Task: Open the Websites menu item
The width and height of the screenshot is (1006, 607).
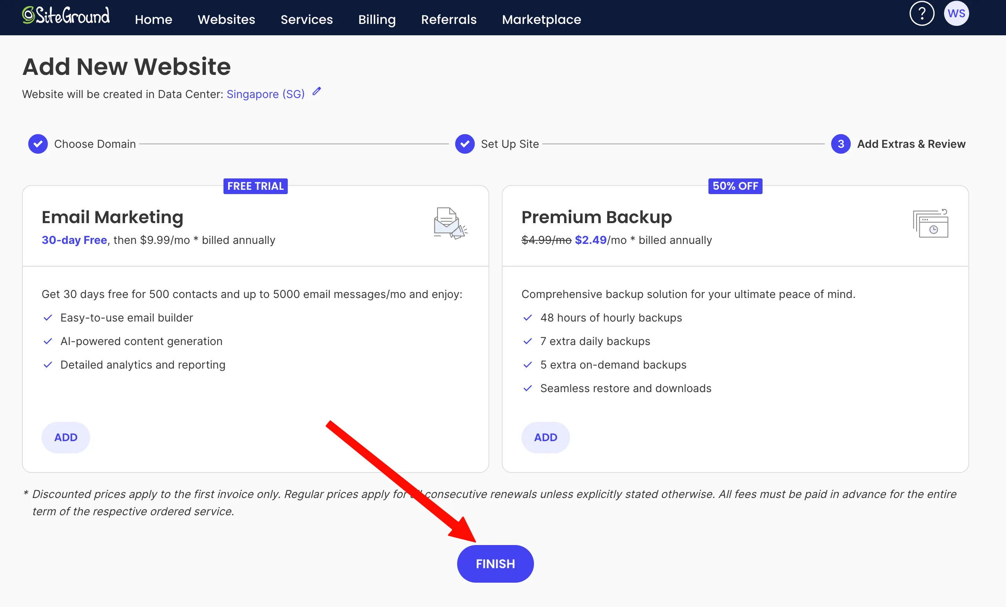Action: (x=226, y=19)
